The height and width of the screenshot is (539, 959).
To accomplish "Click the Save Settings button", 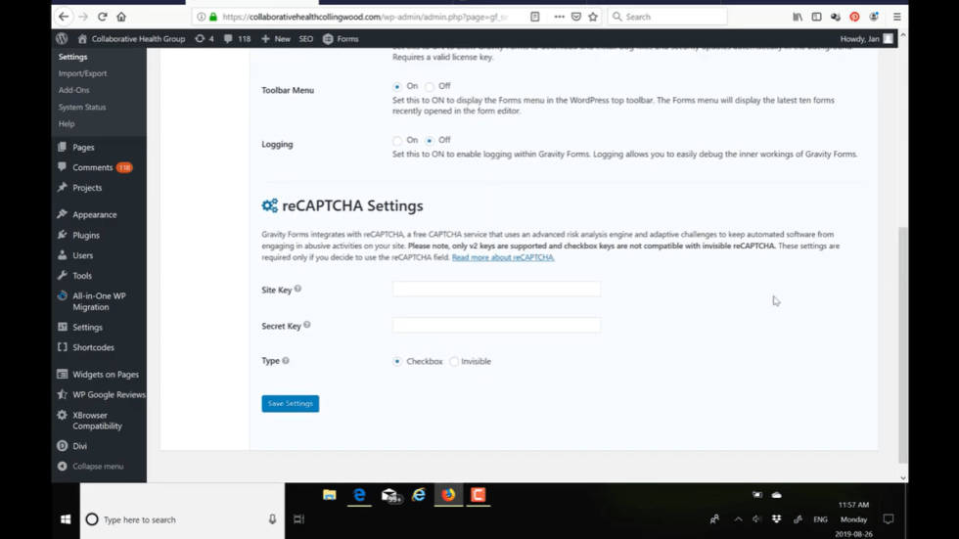I will [291, 403].
